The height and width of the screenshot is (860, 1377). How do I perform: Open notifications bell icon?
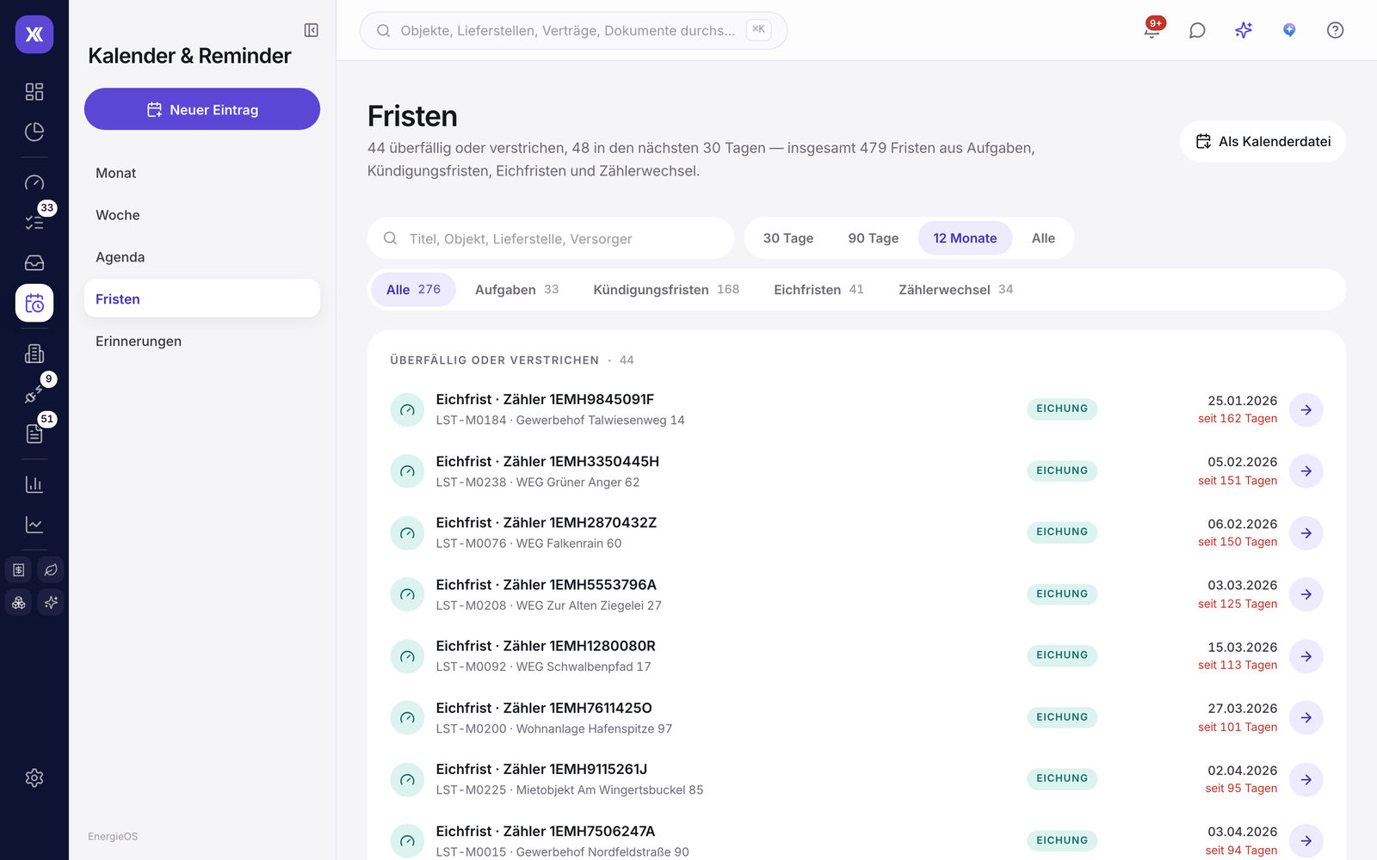click(1152, 30)
